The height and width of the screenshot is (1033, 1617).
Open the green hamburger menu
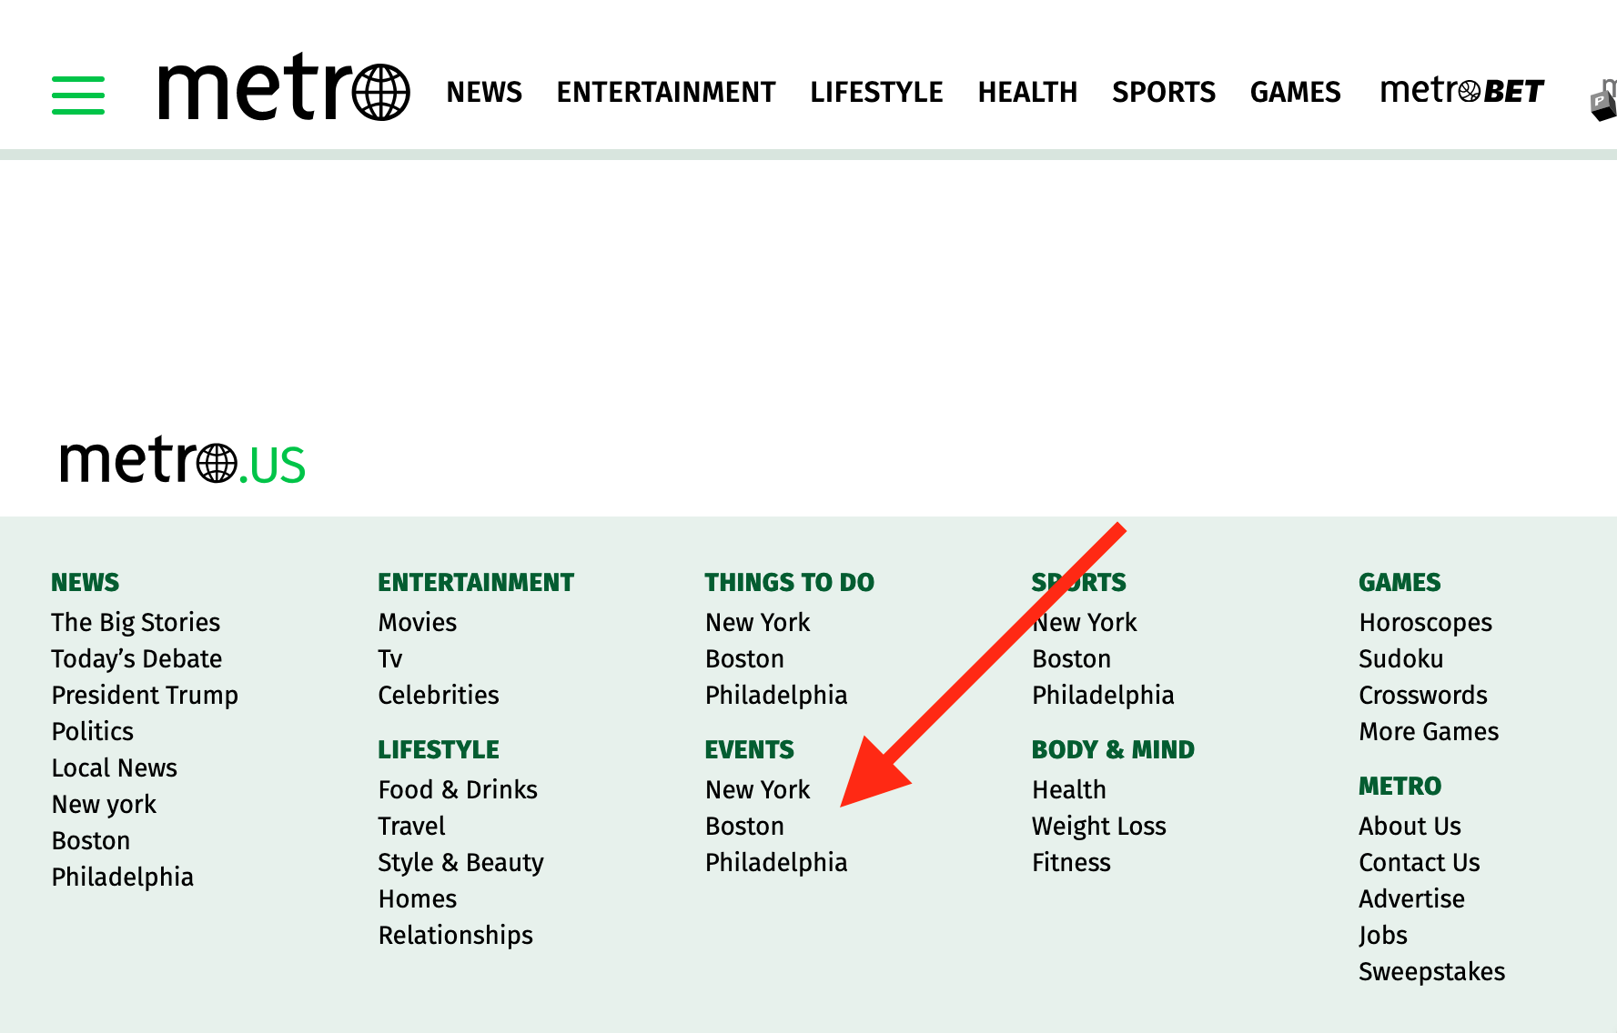click(78, 95)
